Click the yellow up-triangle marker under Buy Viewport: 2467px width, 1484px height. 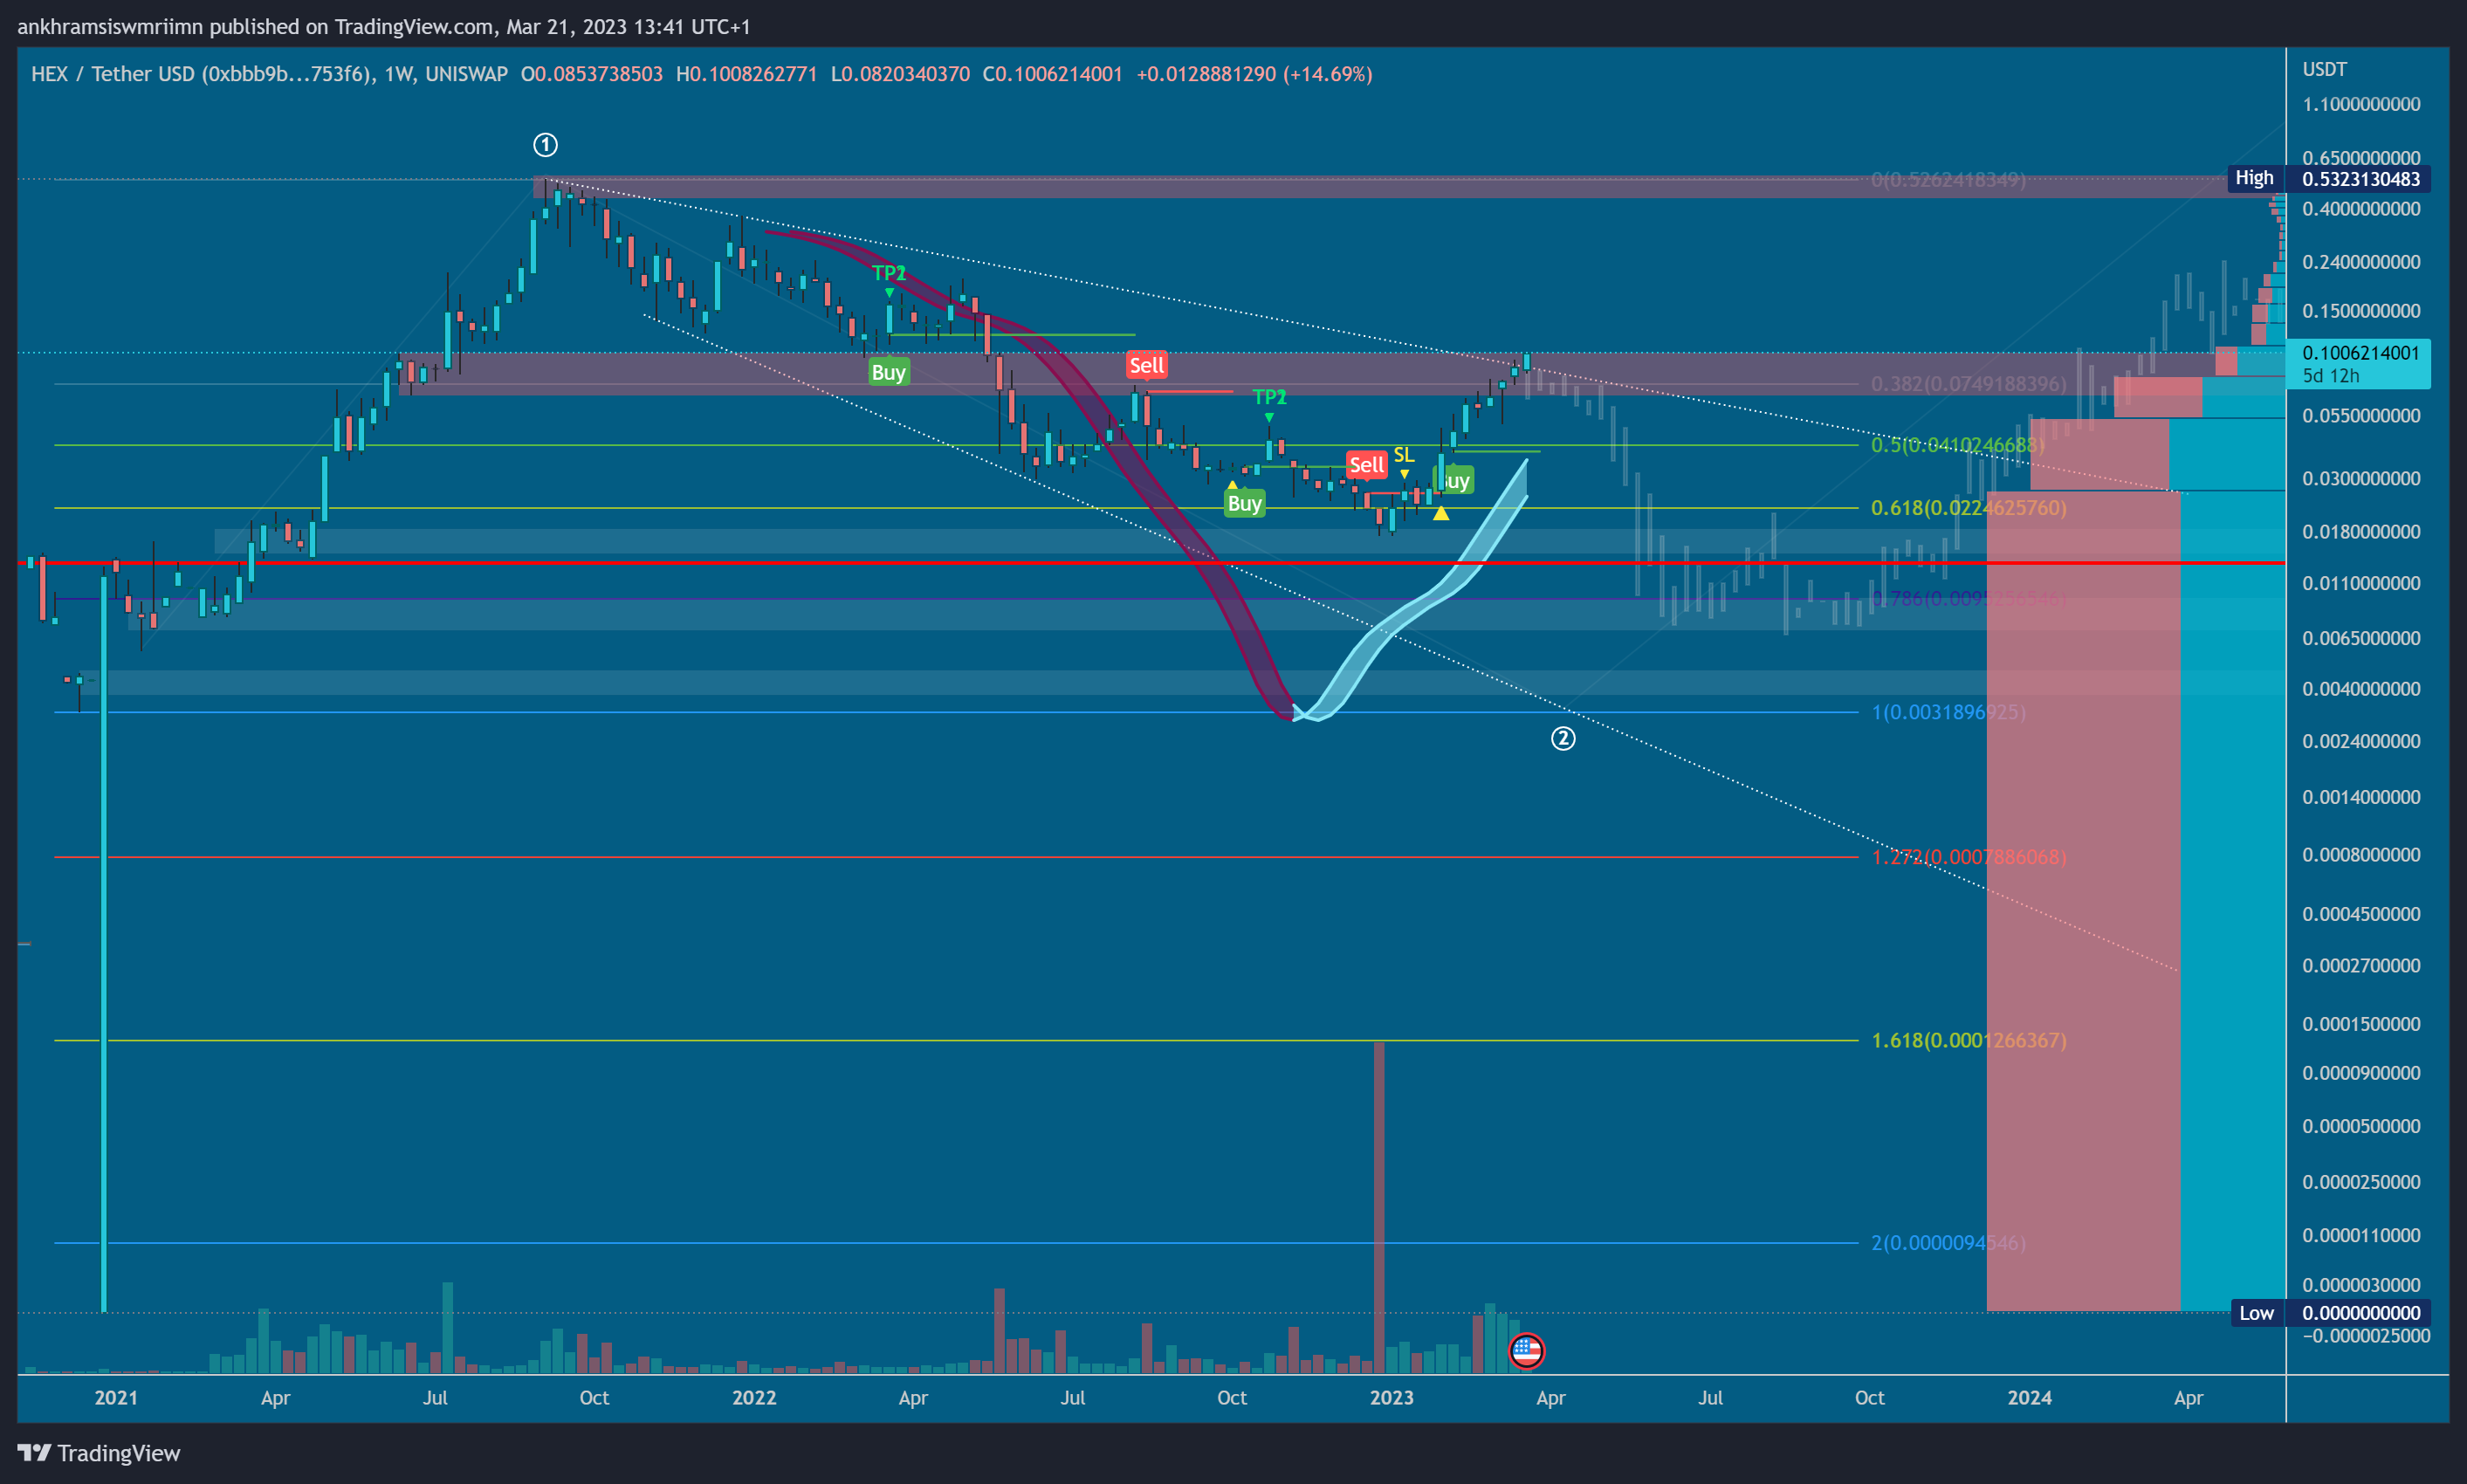tap(1441, 513)
